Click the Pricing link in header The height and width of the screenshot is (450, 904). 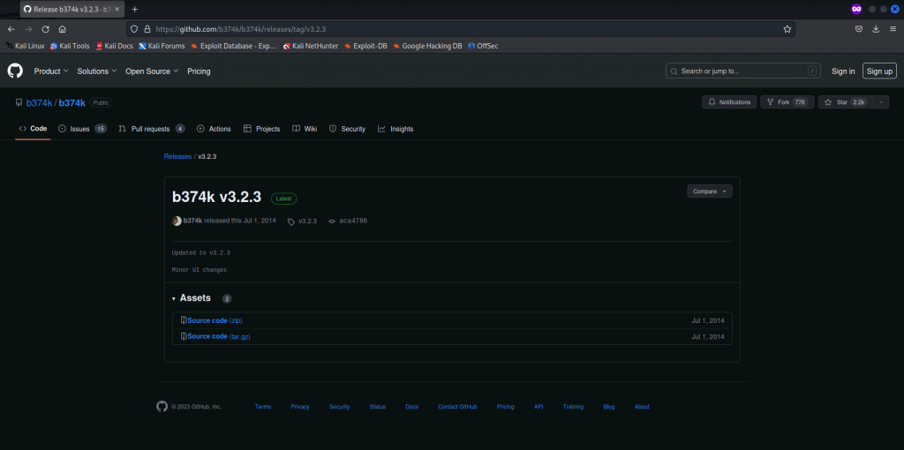pos(199,71)
